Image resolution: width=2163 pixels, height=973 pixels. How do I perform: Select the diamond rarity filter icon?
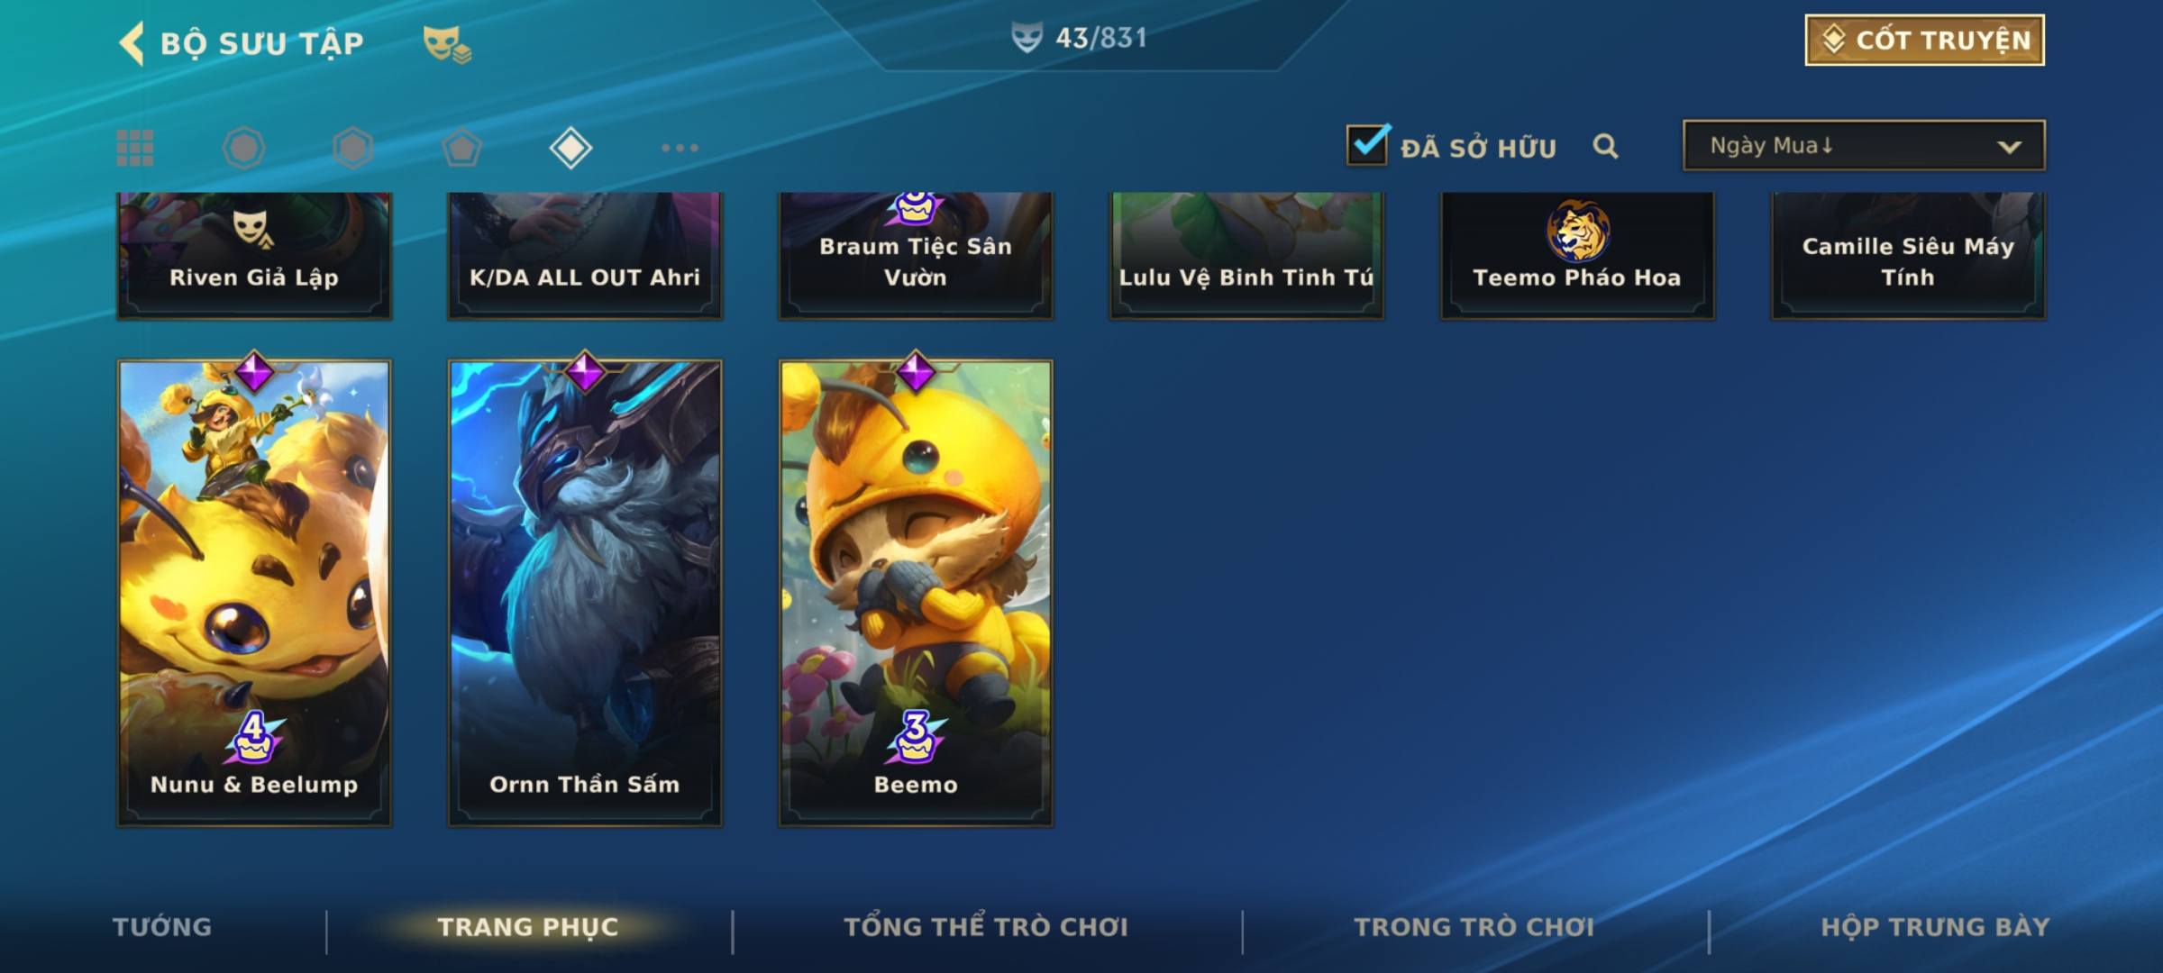pyautogui.click(x=570, y=148)
